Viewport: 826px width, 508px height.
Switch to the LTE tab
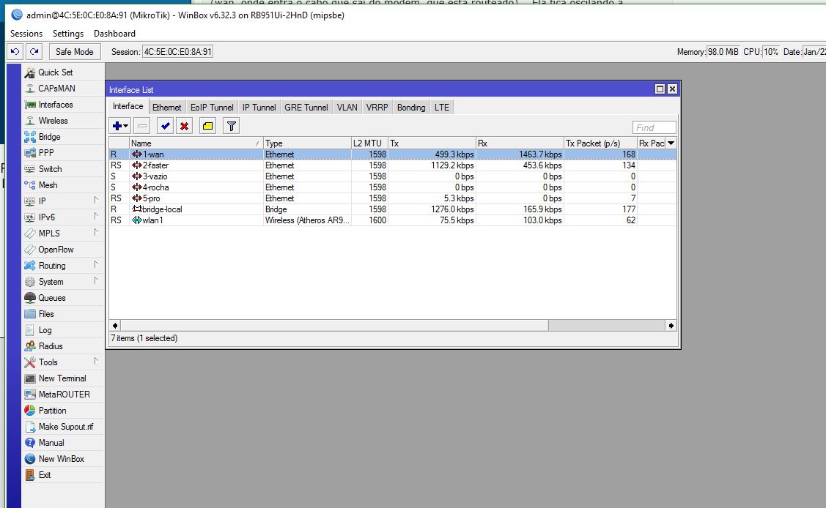point(441,108)
